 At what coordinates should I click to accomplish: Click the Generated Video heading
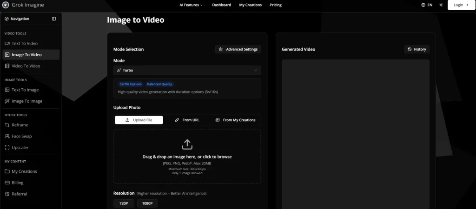pos(298,49)
